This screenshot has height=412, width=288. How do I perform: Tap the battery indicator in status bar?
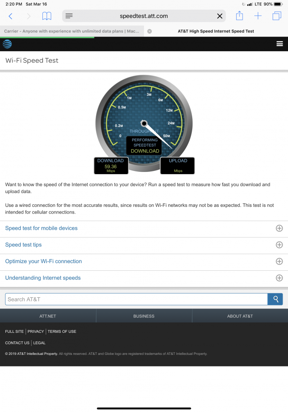click(x=278, y=4)
